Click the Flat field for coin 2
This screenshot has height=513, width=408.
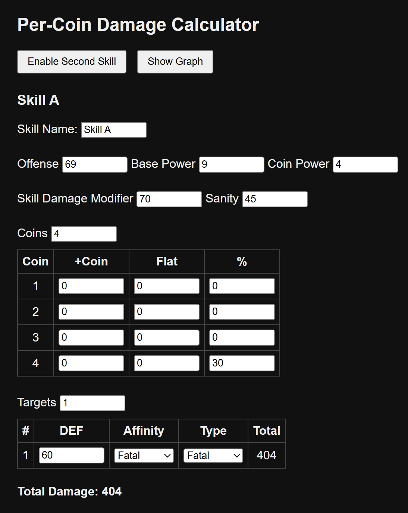click(167, 312)
